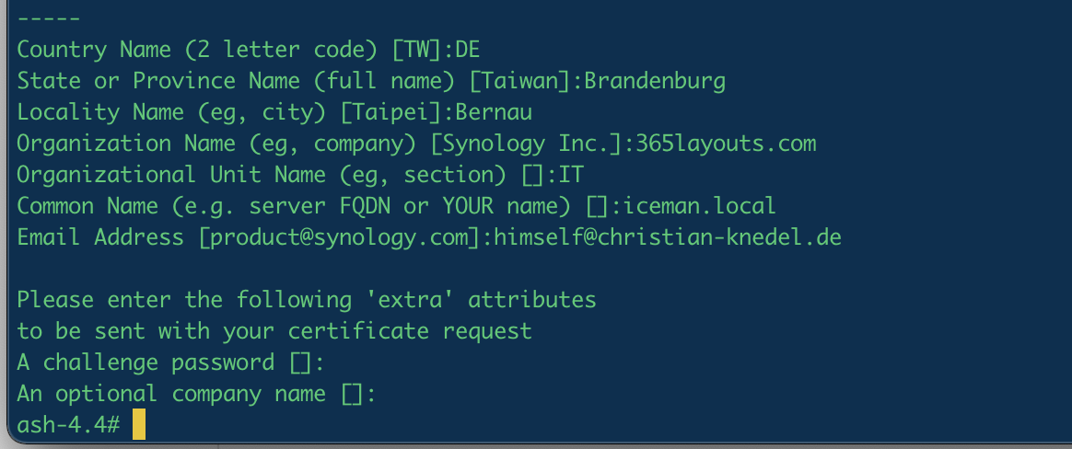Click the [Taiwan] default state value
The width and height of the screenshot is (1072, 449).
tap(519, 81)
